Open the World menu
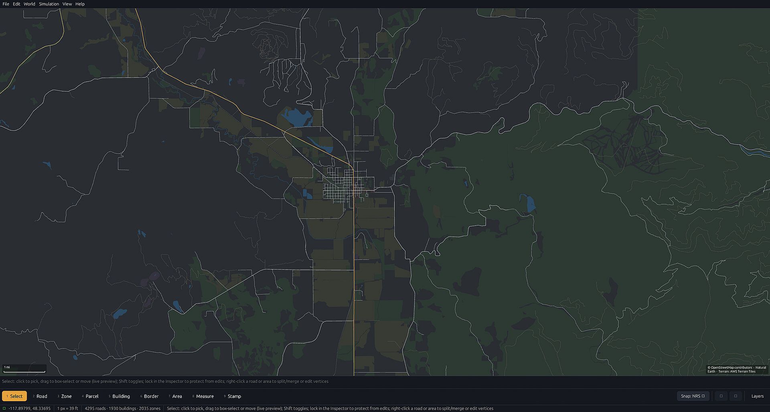Screen dimensions: 770x412 tap(29, 4)
